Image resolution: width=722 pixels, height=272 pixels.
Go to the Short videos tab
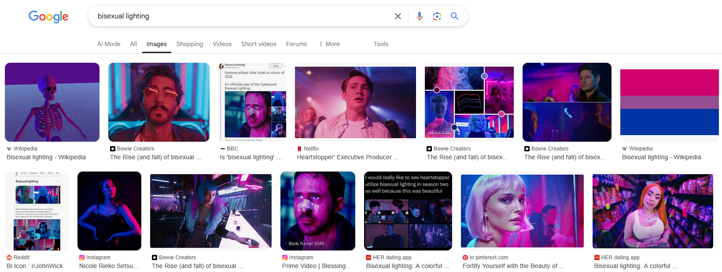258,44
